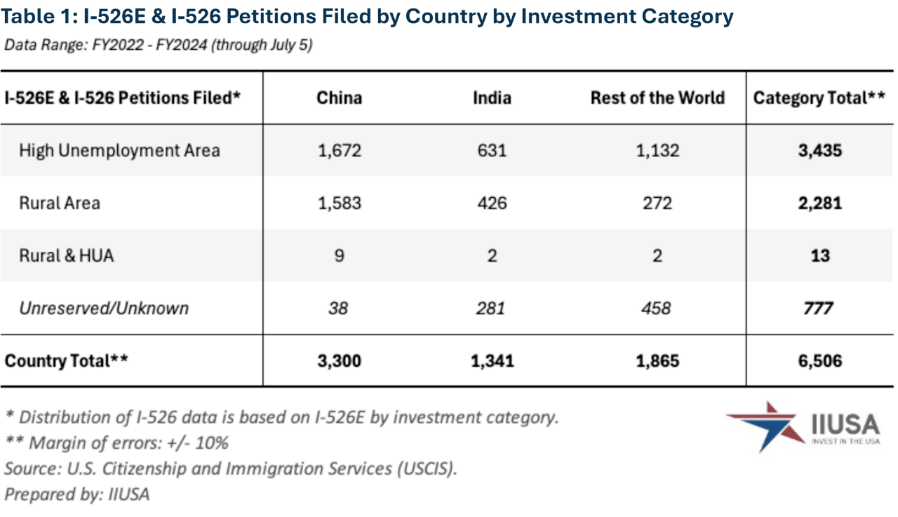Click the Rural & HUA row label
Screen dimensions: 898x517
pyautogui.click(x=67, y=255)
